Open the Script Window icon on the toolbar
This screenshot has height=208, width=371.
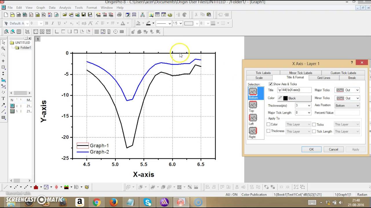click(127, 15)
